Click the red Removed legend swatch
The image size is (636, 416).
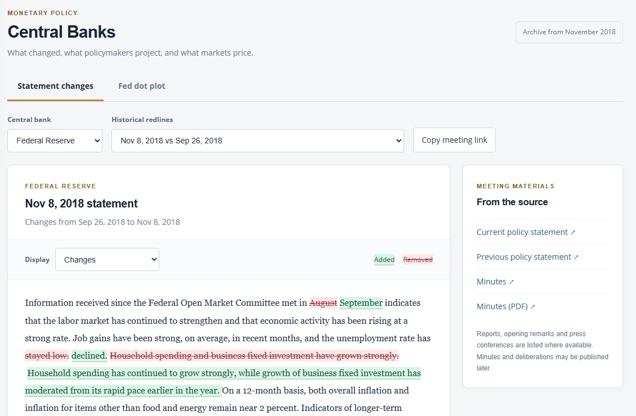pos(418,260)
